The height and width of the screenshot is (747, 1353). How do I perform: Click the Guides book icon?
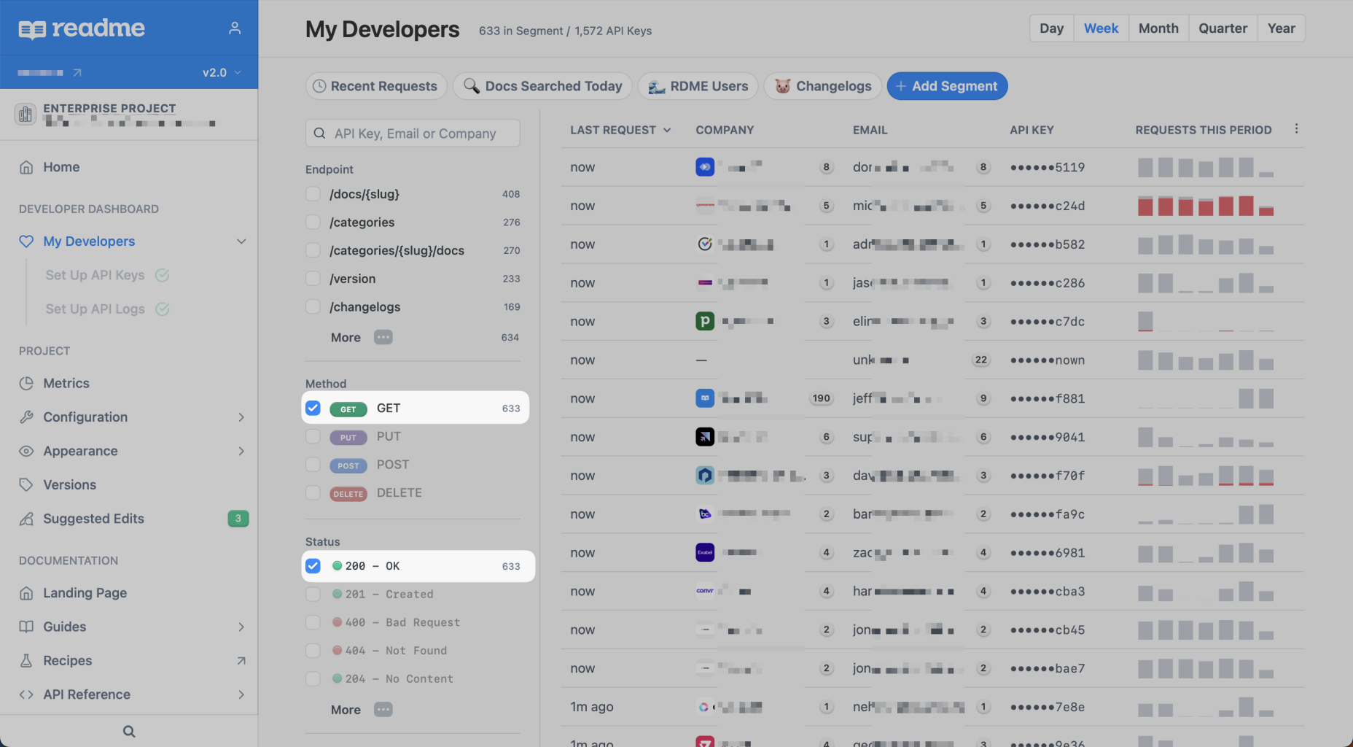[26, 627]
